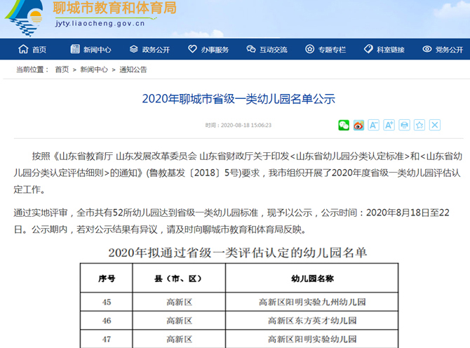This screenshot has width=470, height=348.
Task: Share article via WeChat icon
Action: 344,125
